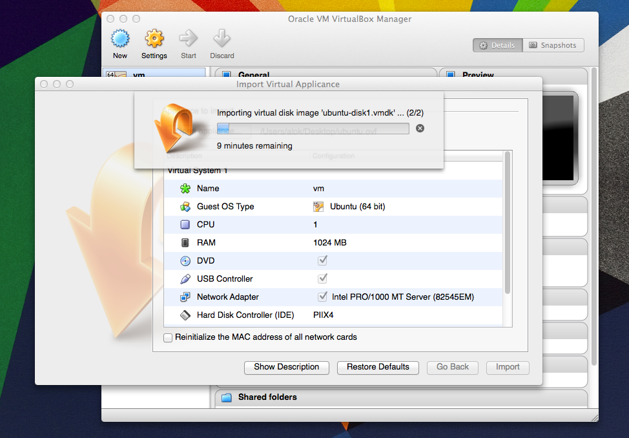Click the DVD disc icon
629x438 pixels.
coord(185,261)
